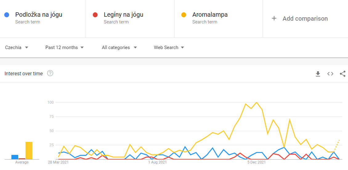Click the Add comparison button
The height and width of the screenshot is (170, 348).
click(305, 19)
